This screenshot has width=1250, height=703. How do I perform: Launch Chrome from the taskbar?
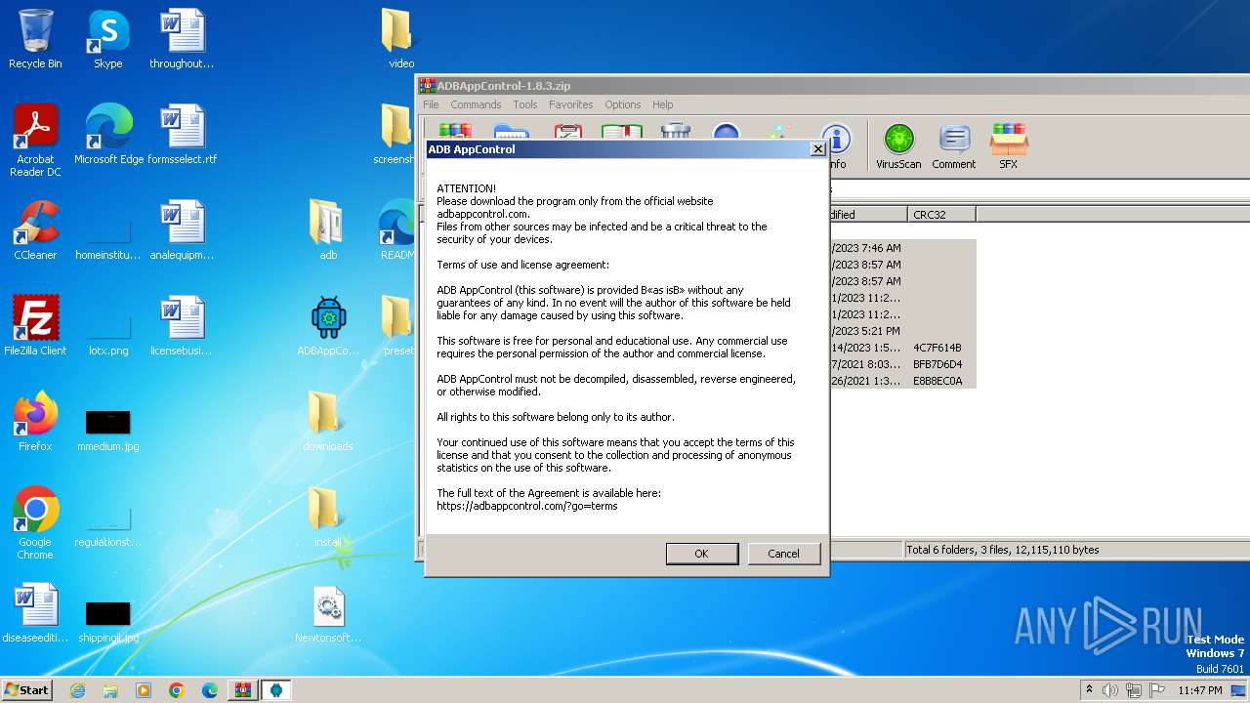point(177,690)
